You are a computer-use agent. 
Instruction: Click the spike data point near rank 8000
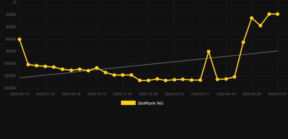(209, 52)
